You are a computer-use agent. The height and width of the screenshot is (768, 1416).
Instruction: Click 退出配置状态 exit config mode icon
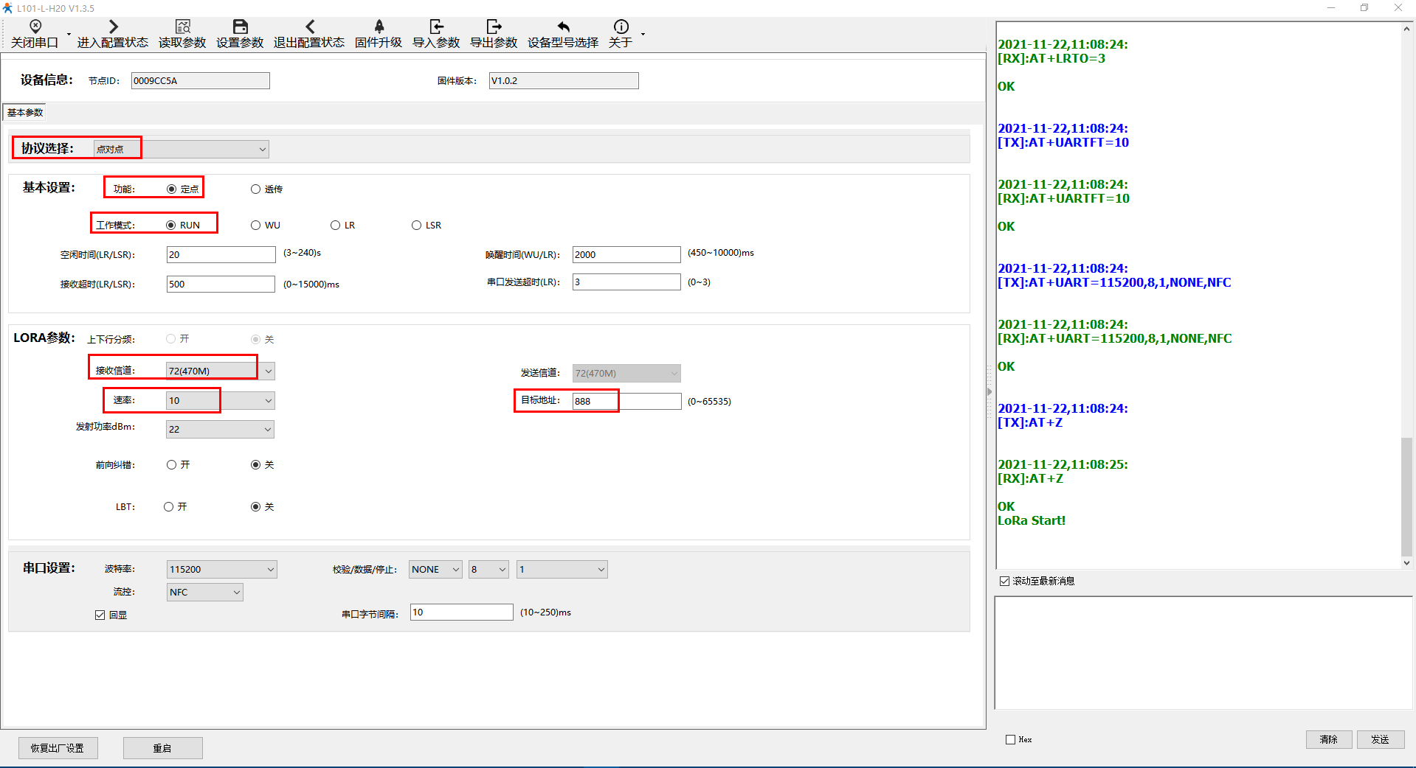(309, 27)
